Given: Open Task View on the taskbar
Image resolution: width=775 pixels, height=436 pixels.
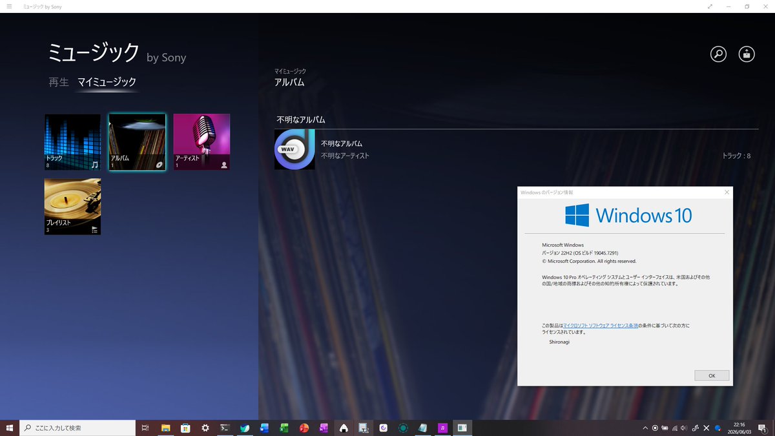Looking at the screenshot, I should tap(145, 428).
